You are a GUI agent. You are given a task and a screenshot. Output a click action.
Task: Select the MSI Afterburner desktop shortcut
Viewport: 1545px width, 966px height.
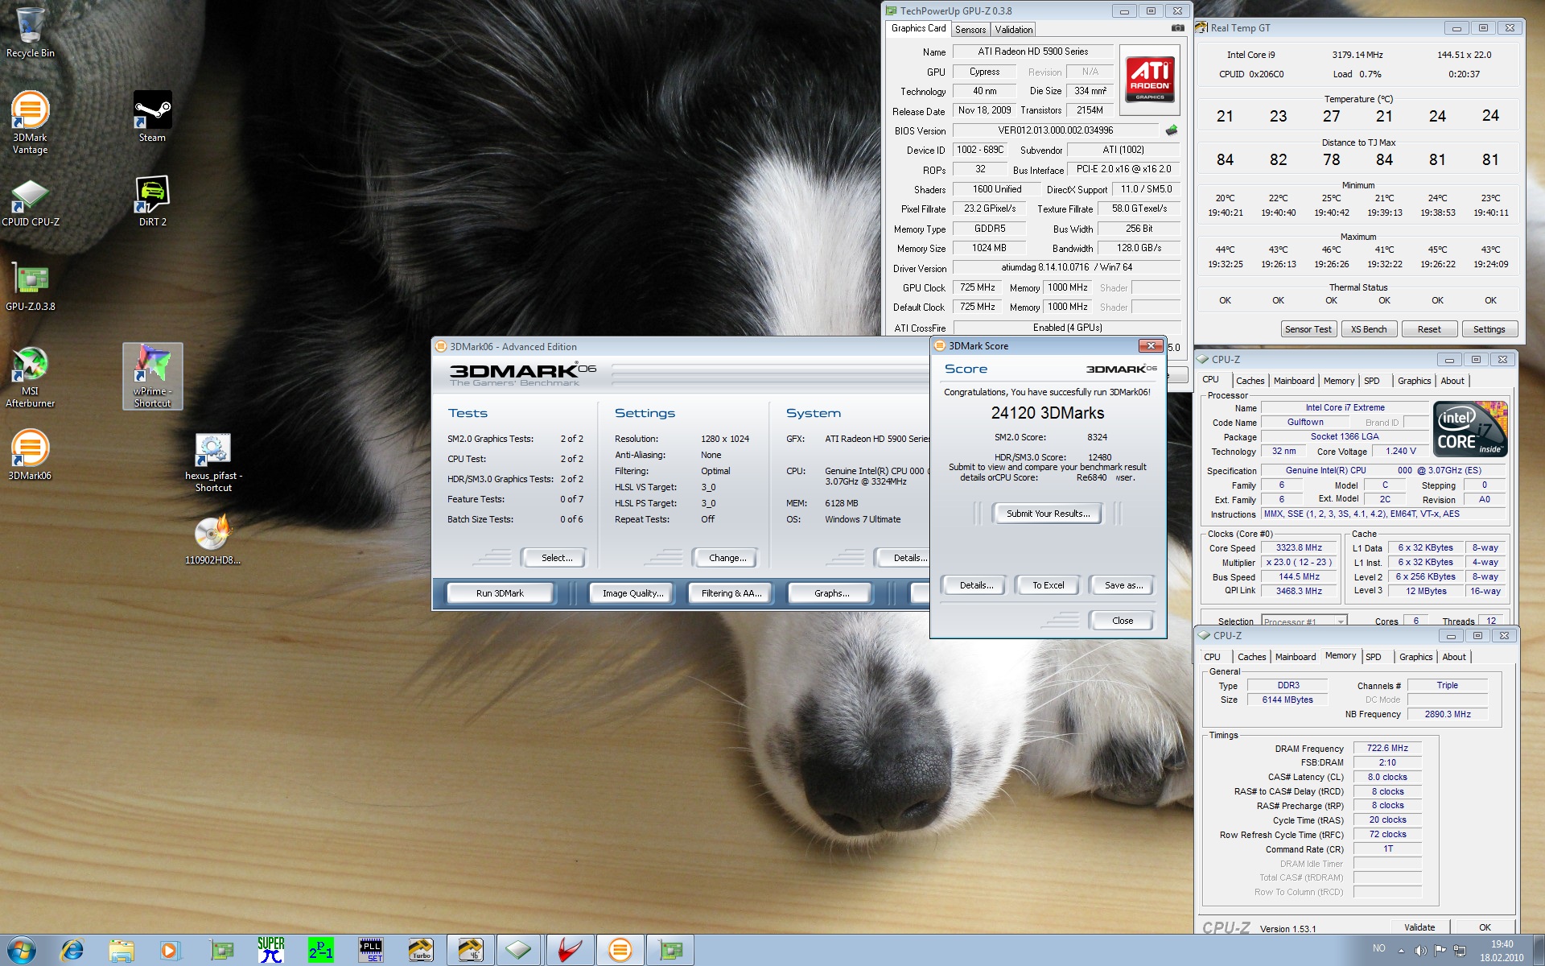coord(30,377)
